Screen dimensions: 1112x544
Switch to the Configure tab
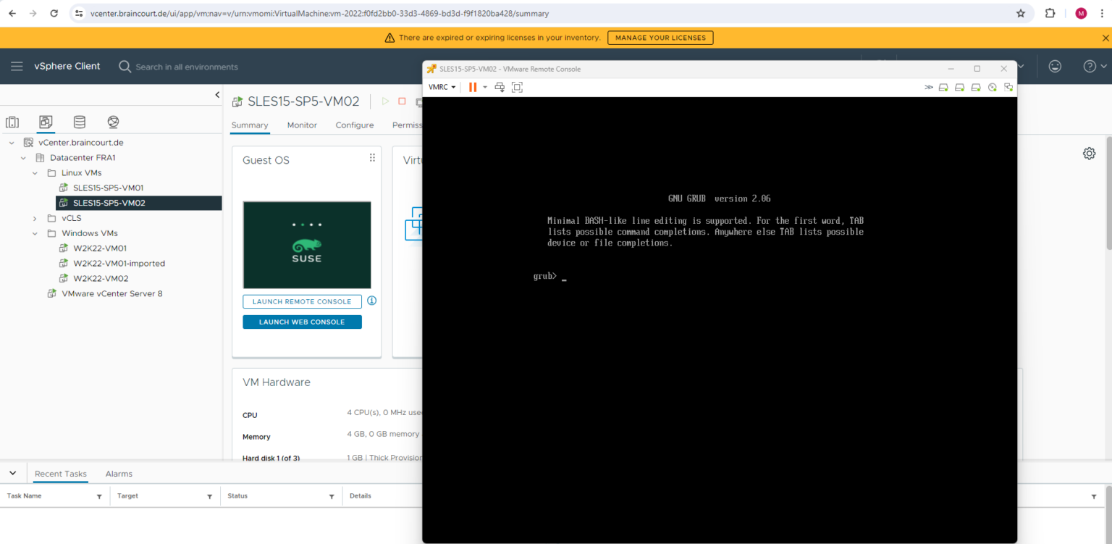click(x=354, y=125)
